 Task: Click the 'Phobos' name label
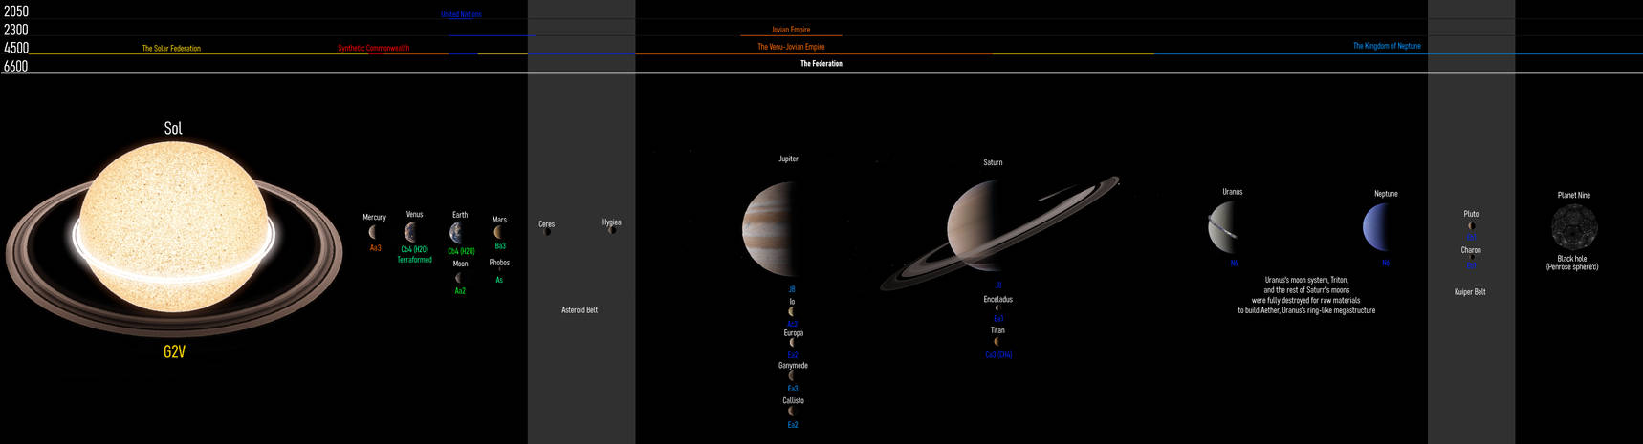tap(499, 263)
